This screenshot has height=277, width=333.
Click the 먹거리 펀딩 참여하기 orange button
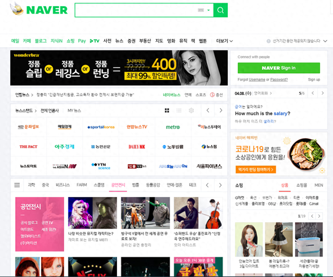point(255,169)
